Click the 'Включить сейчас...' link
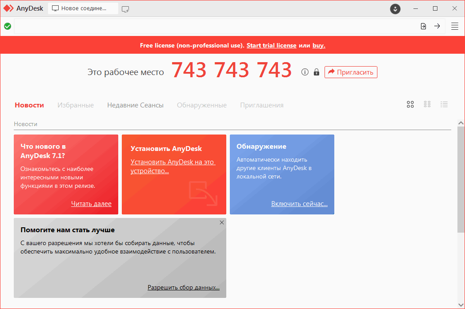This screenshot has height=309, width=465. coord(299,204)
